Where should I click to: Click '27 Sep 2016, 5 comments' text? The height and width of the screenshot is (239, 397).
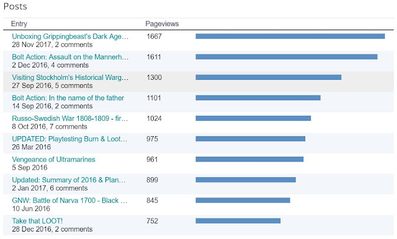point(52,85)
